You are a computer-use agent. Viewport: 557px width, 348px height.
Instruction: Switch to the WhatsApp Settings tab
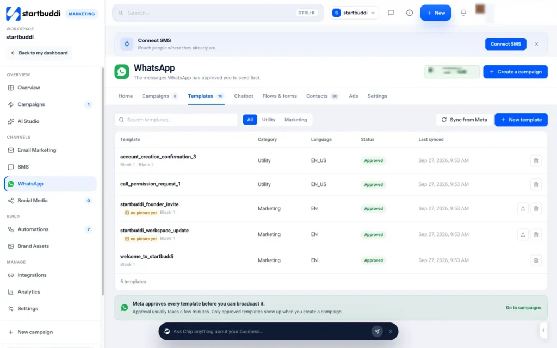click(377, 96)
